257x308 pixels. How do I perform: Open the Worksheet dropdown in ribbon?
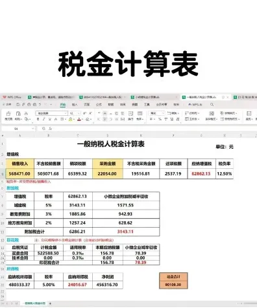tap(192, 119)
